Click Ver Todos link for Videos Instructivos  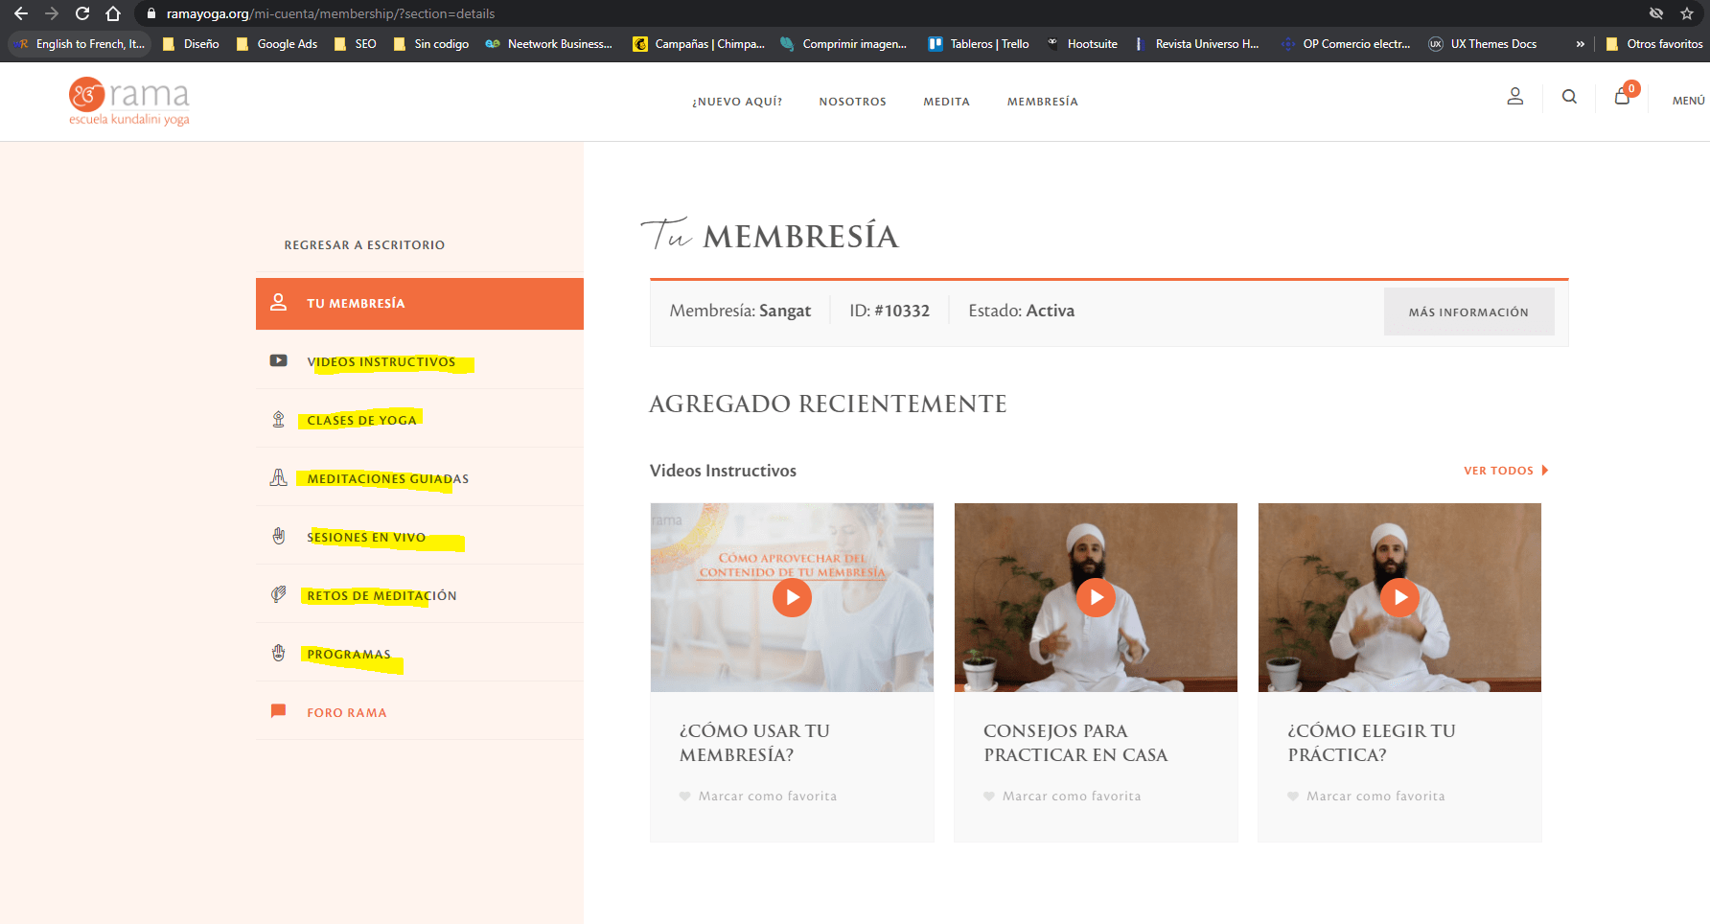pos(1506,471)
